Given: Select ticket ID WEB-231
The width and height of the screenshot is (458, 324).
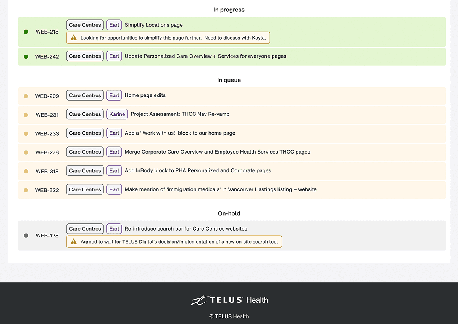Looking at the screenshot, I should coord(47,115).
